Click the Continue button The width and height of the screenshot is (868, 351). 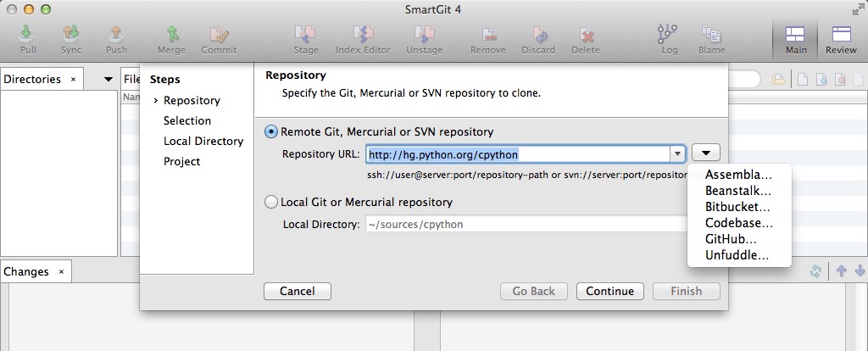click(609, 291)
